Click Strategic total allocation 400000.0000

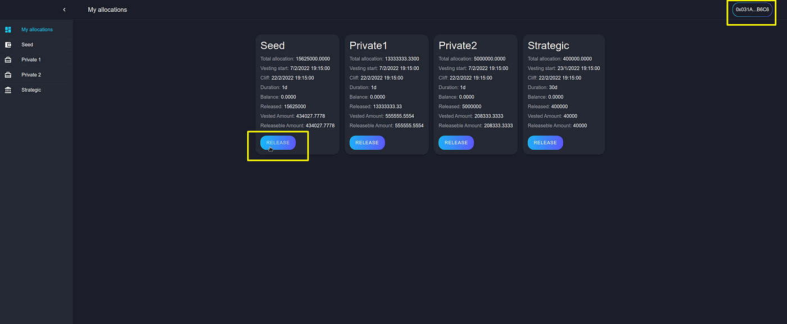tap(577, 58)
